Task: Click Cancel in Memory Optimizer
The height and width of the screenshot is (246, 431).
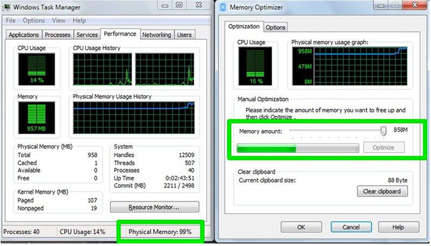Action: pyautogui.click(x=351, y=227)
